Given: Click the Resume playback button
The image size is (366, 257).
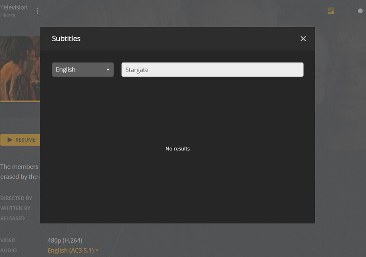Looking at the screenshot, I should (x=20, y=140).
